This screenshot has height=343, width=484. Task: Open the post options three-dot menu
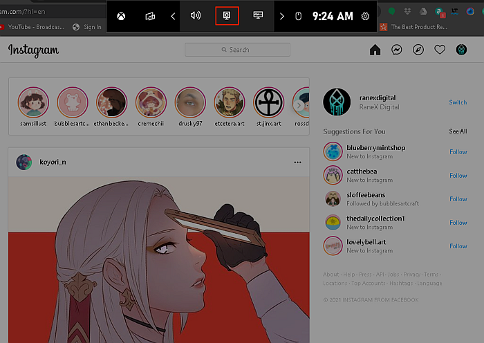click(297, 163)
